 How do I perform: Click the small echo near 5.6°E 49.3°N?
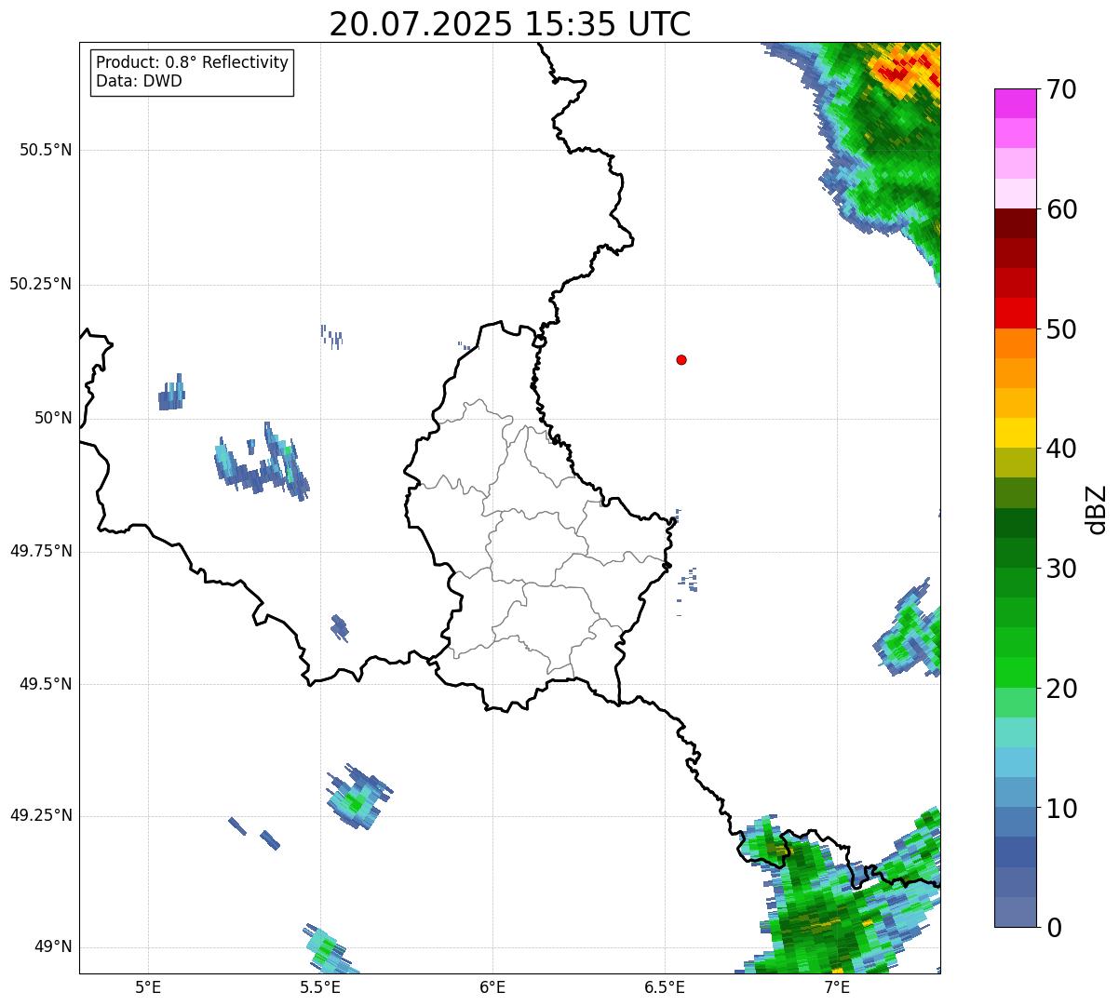click(358, 798)
